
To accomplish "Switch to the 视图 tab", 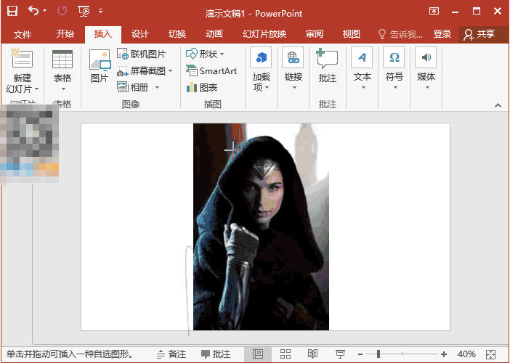I will pos(352,34).
